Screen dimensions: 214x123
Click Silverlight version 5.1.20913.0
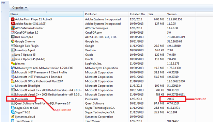174,86
